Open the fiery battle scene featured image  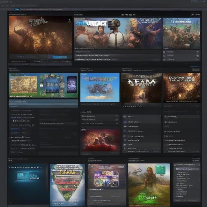40,35
